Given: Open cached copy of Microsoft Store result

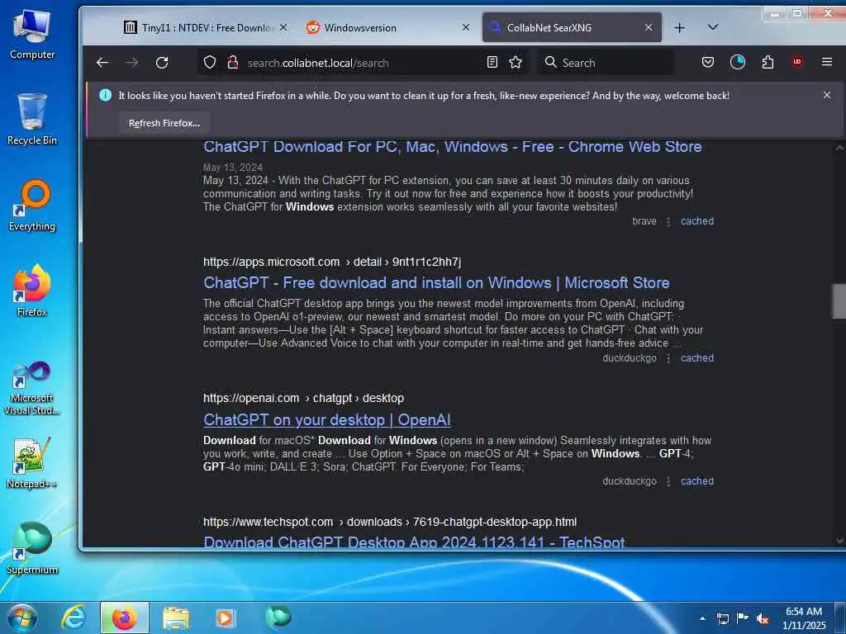Looking at the screenshot, I should point(696,358).
